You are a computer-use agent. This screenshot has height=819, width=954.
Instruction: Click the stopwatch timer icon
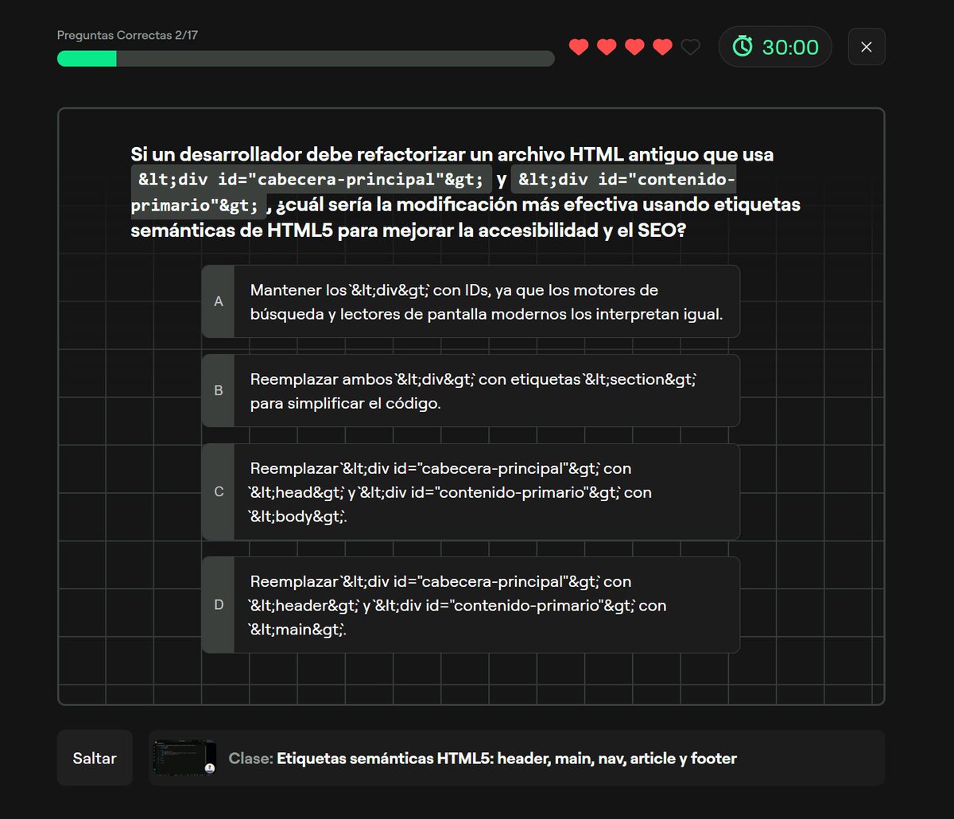(743, 46)
